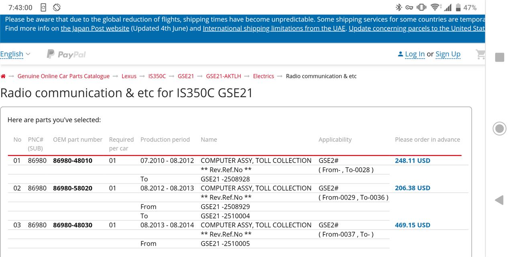The height and width of the screenshot is (257, 514).
Task: Click applicability ( From-0029 , To-0036 )
Action: coord(353,198)
